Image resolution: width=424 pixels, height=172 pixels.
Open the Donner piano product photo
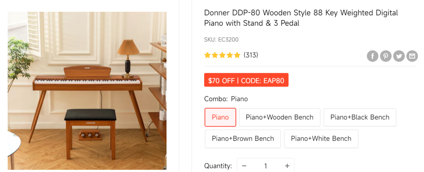tap(87, 91)
